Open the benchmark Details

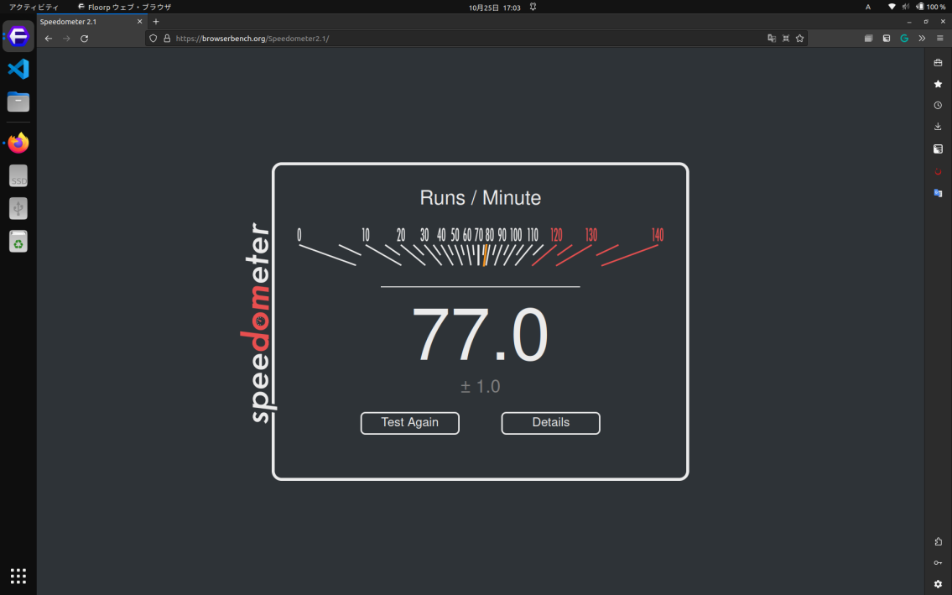[x=550, y=423]
